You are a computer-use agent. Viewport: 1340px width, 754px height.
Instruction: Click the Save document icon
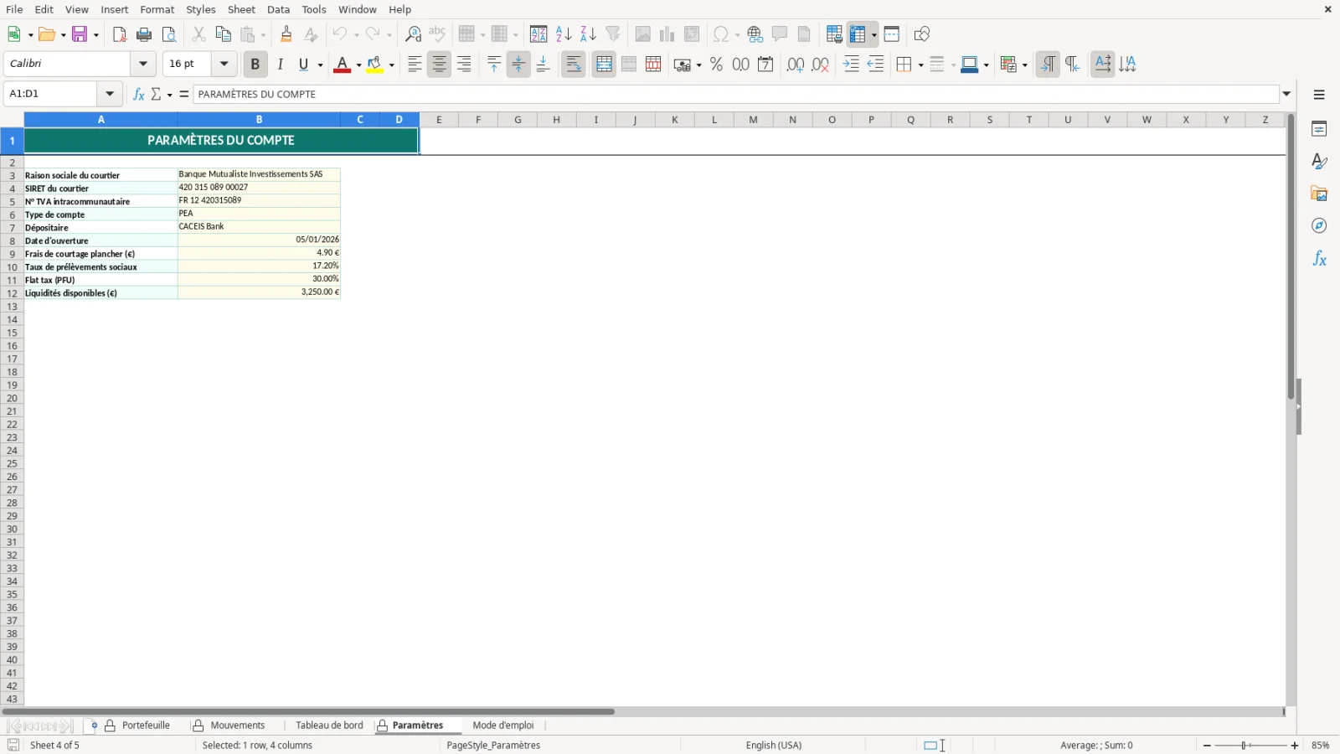pyautogui.click(x=80, y=34)
